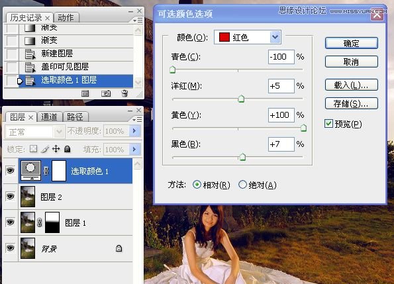Click History panel scroll up arrow

tap(138, 30)
